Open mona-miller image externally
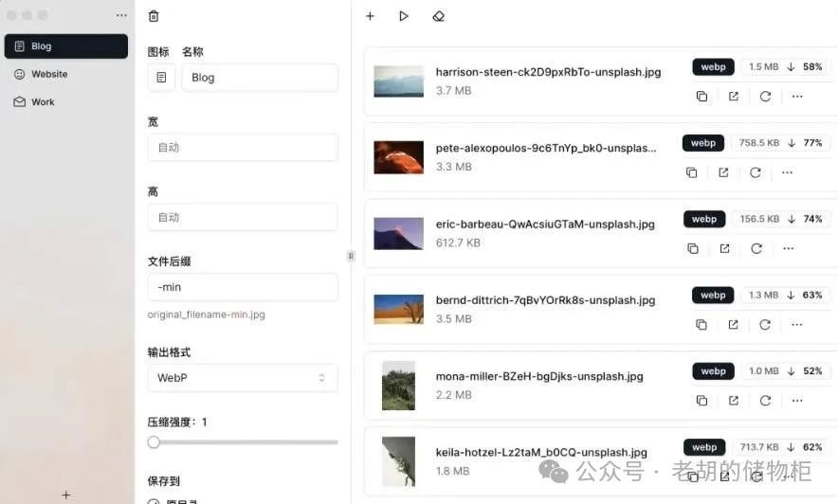Viewport: 838px width, 504px height. click(x=734, y=401)
